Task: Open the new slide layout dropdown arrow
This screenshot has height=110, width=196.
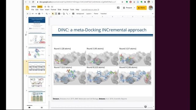Action: [x=30, y=14]
